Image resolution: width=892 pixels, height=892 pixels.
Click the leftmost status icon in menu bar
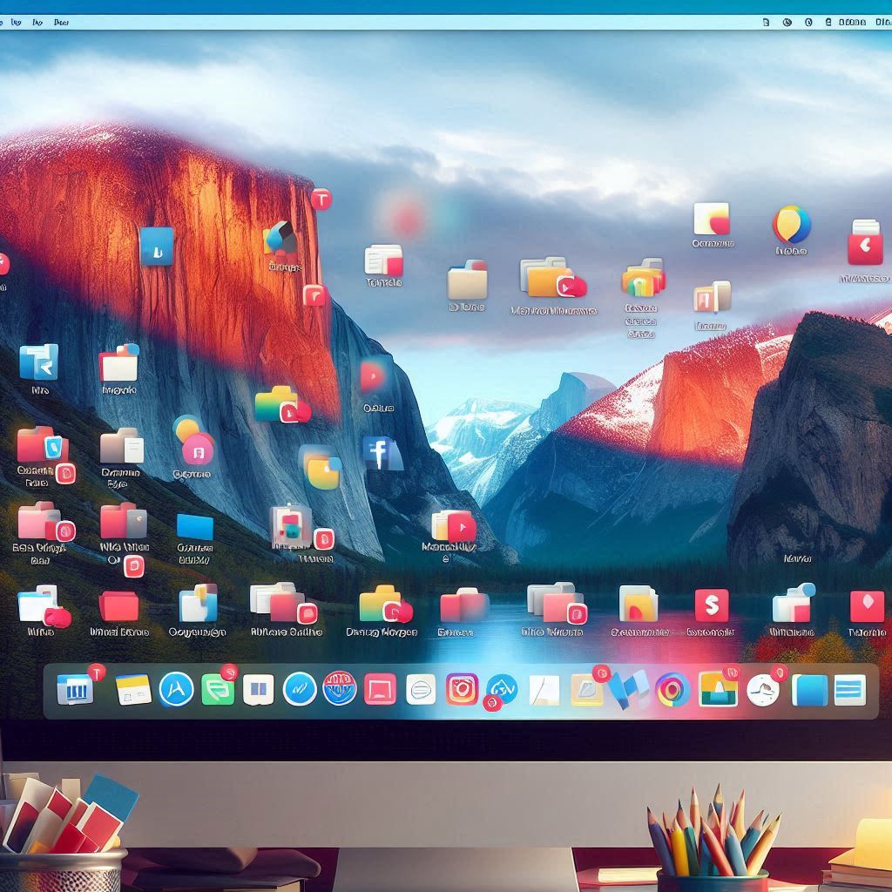(x=765, y=22)
